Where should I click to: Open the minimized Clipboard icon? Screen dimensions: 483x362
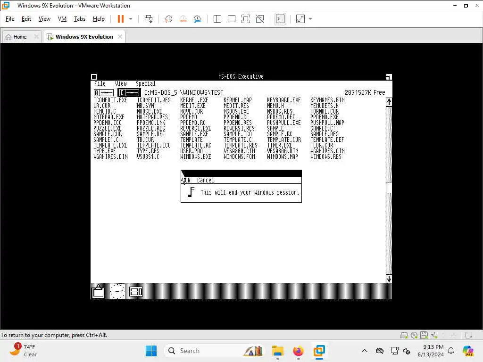(99, 291)
